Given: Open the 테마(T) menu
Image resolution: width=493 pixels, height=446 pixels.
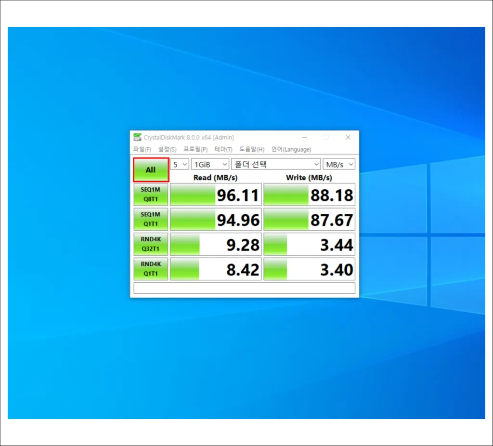Looking at the screenshot, I should click(x=223, y=149).
